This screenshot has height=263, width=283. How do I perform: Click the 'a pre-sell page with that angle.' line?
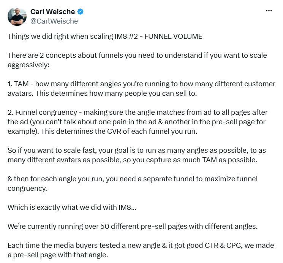(58, 255)
